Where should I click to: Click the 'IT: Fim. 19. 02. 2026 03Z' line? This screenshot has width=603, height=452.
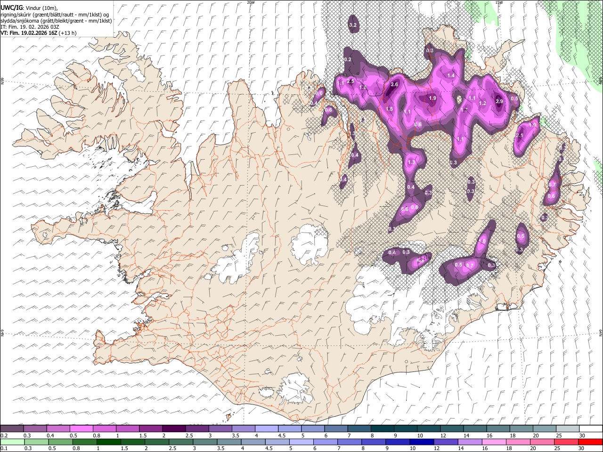[29, 27]
